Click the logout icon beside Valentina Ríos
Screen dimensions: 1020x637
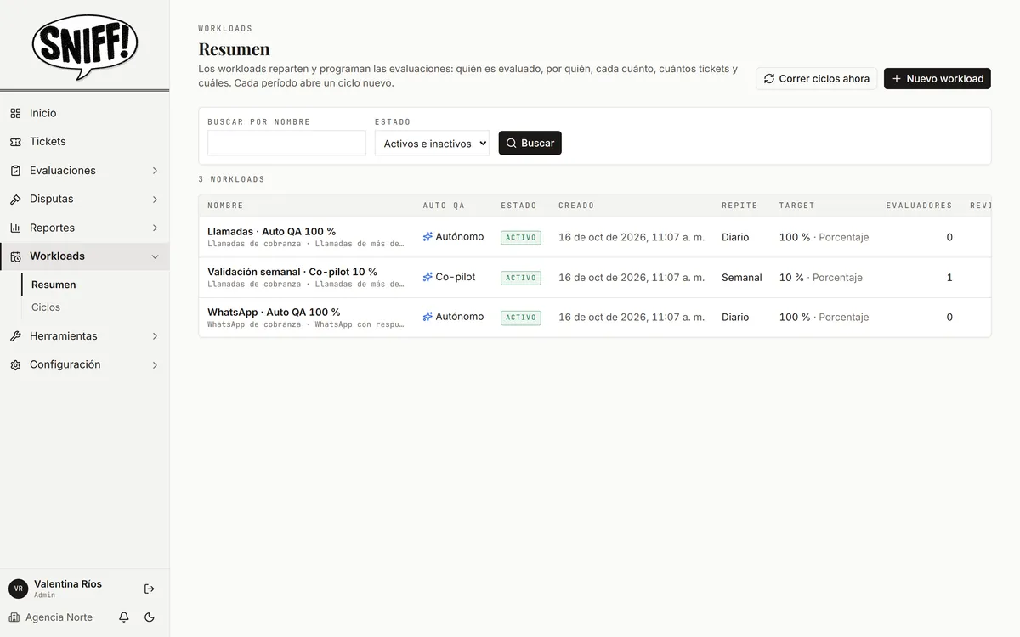click(150, 589)
